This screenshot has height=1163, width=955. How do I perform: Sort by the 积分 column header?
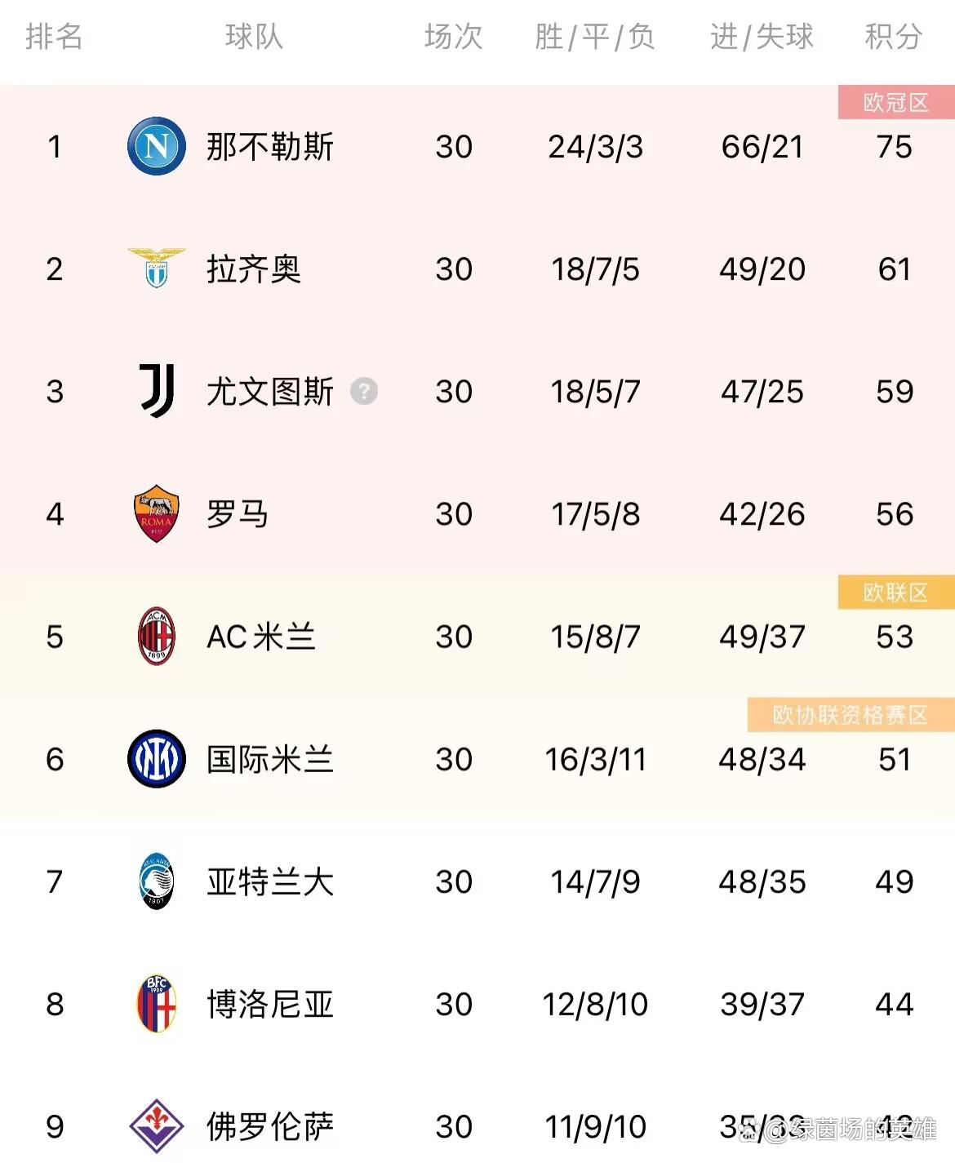coord(892,38)
